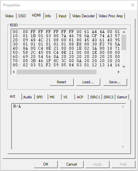The width and height of the screenshot is (138, 171).
Task: Switch to the SPD tab
Action: (x=42, y=97)
